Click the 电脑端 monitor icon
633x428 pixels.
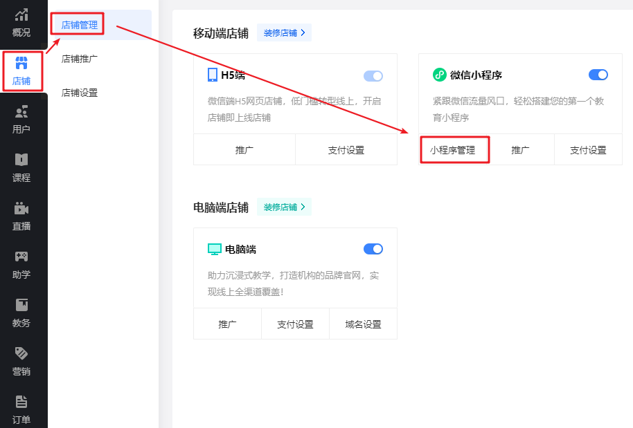pos(215,250)
